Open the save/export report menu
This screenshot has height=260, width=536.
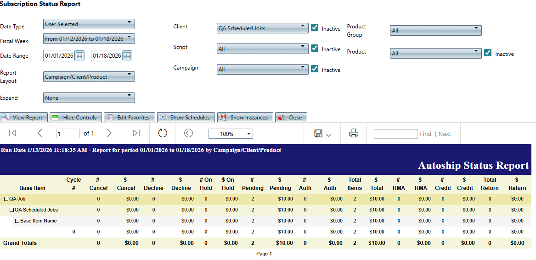tap(322, 134)
